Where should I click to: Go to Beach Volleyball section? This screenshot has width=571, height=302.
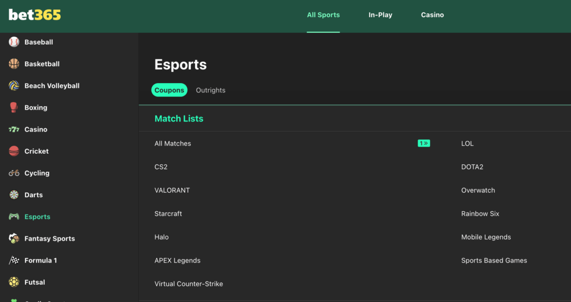click(x=52, y=85)
